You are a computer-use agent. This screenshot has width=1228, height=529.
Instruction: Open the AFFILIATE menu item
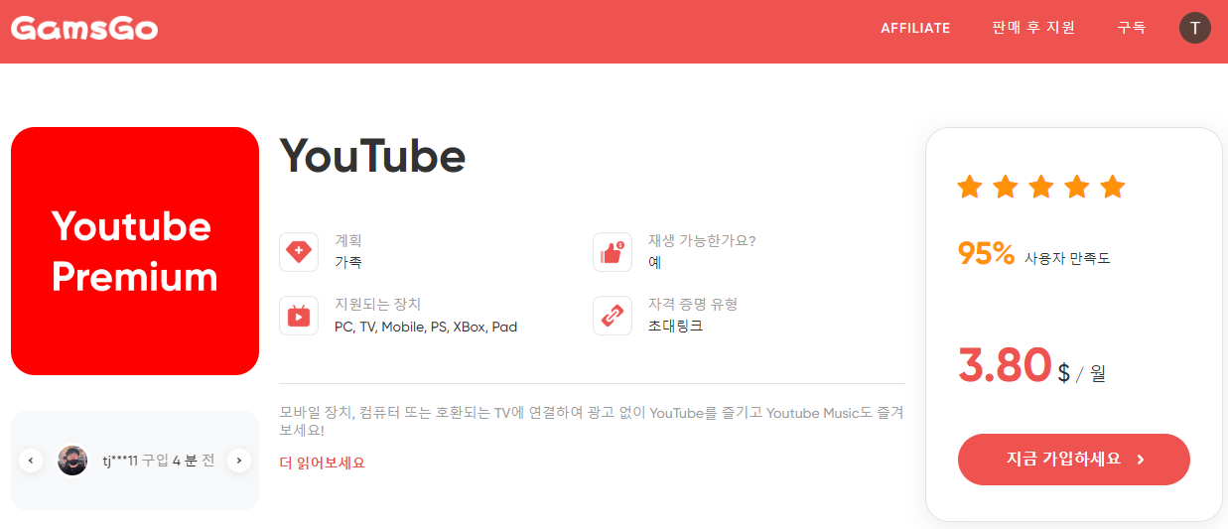(915, 28)
